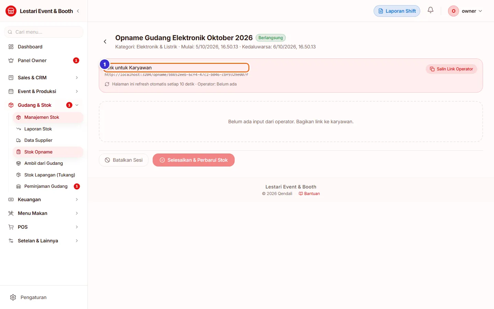Image resolution: width=494 pixels, height=309 pixels.
Task: Open Manajemen Stok submenu item
Action: point(48,117)
